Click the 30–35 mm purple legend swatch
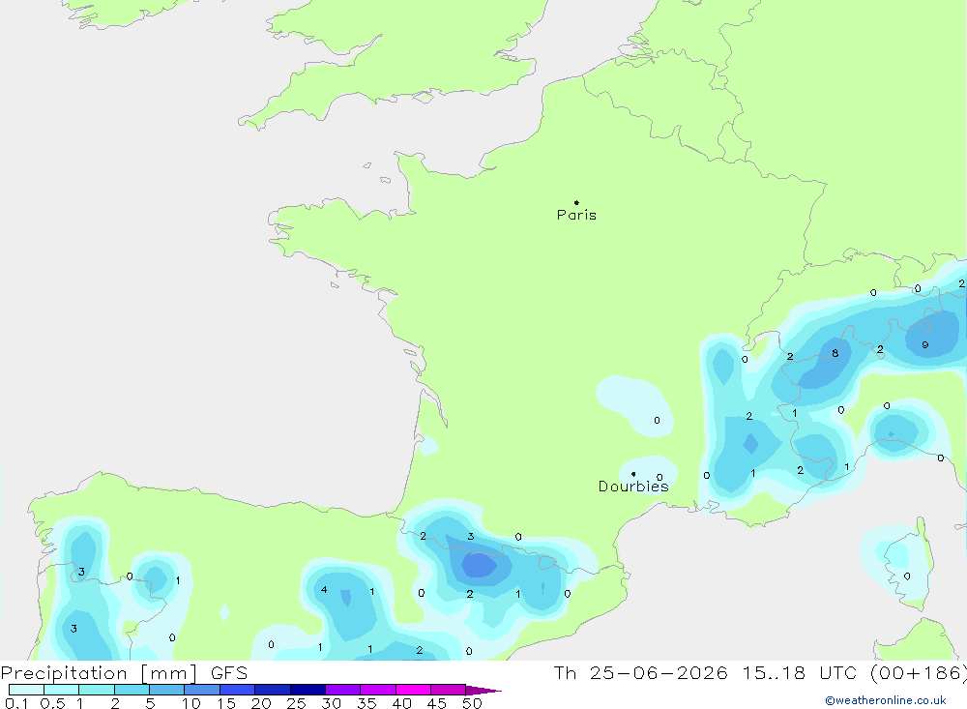 pos(343,690)
